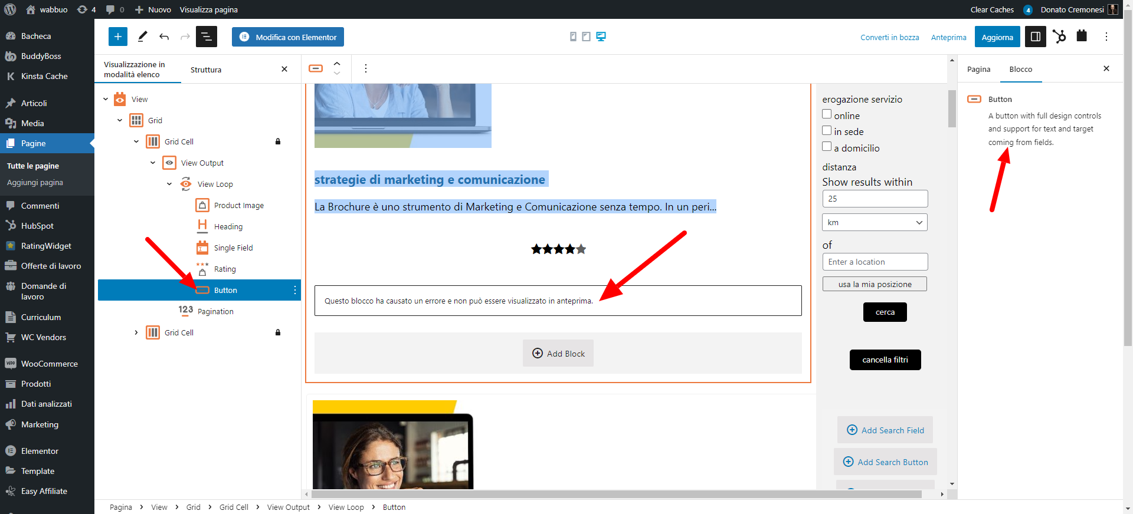Open Nuovo menu in admin bar
1133x514 pixels.
click(x=153, y=9)
